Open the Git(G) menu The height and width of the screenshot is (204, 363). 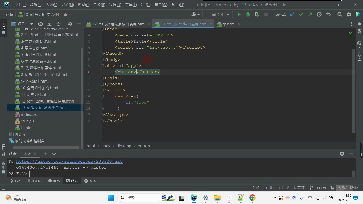pos(145,5)
